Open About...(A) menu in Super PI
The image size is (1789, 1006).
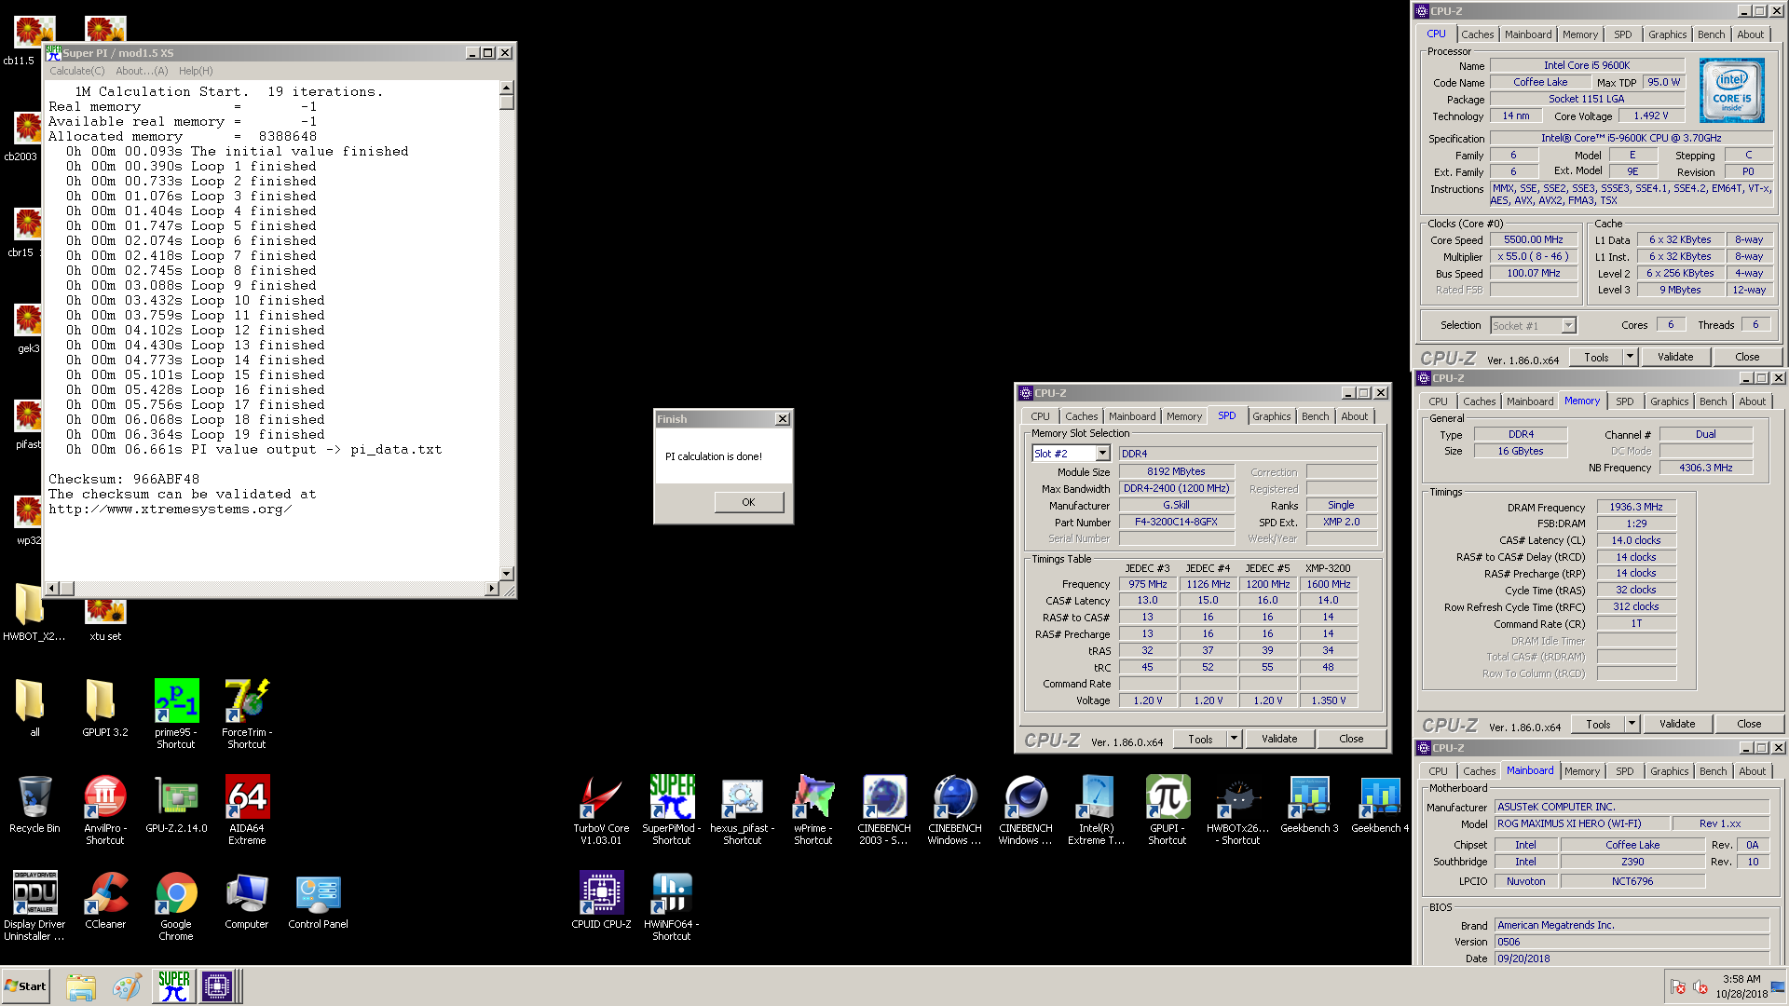click(x=142, y=71)
